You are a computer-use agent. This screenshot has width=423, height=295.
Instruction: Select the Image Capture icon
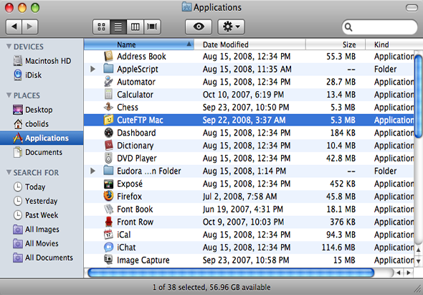point(108,260)
